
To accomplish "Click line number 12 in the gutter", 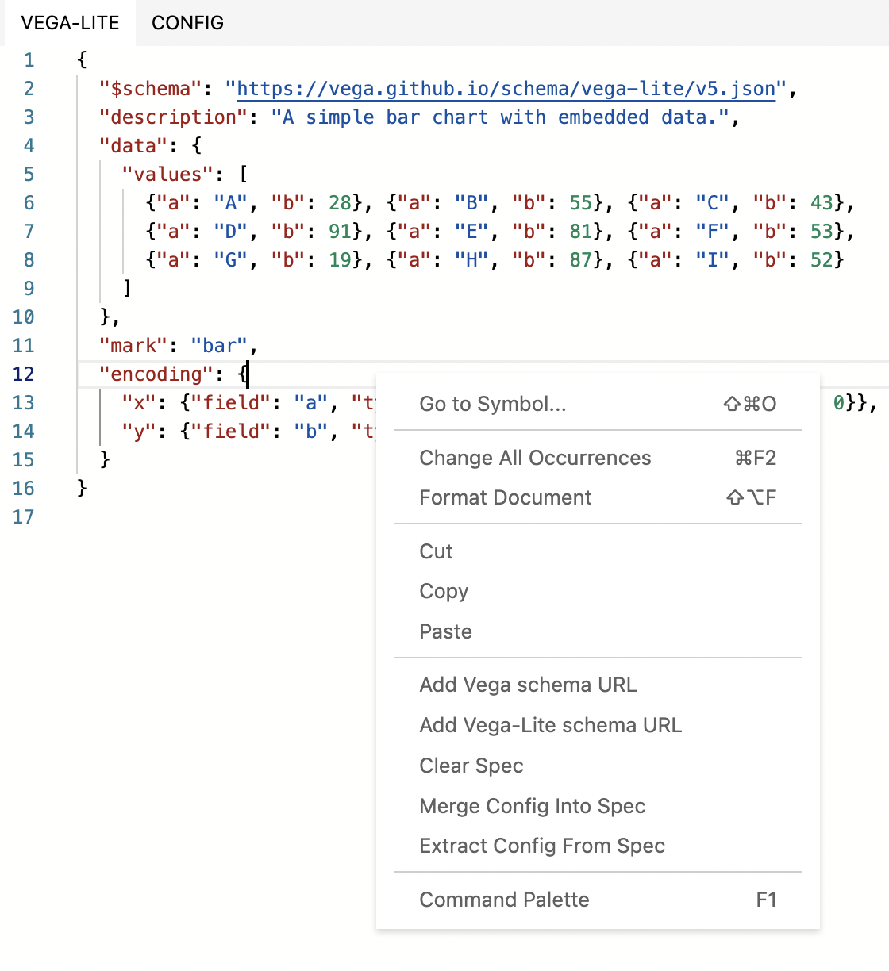I will [x=24, y=374].
